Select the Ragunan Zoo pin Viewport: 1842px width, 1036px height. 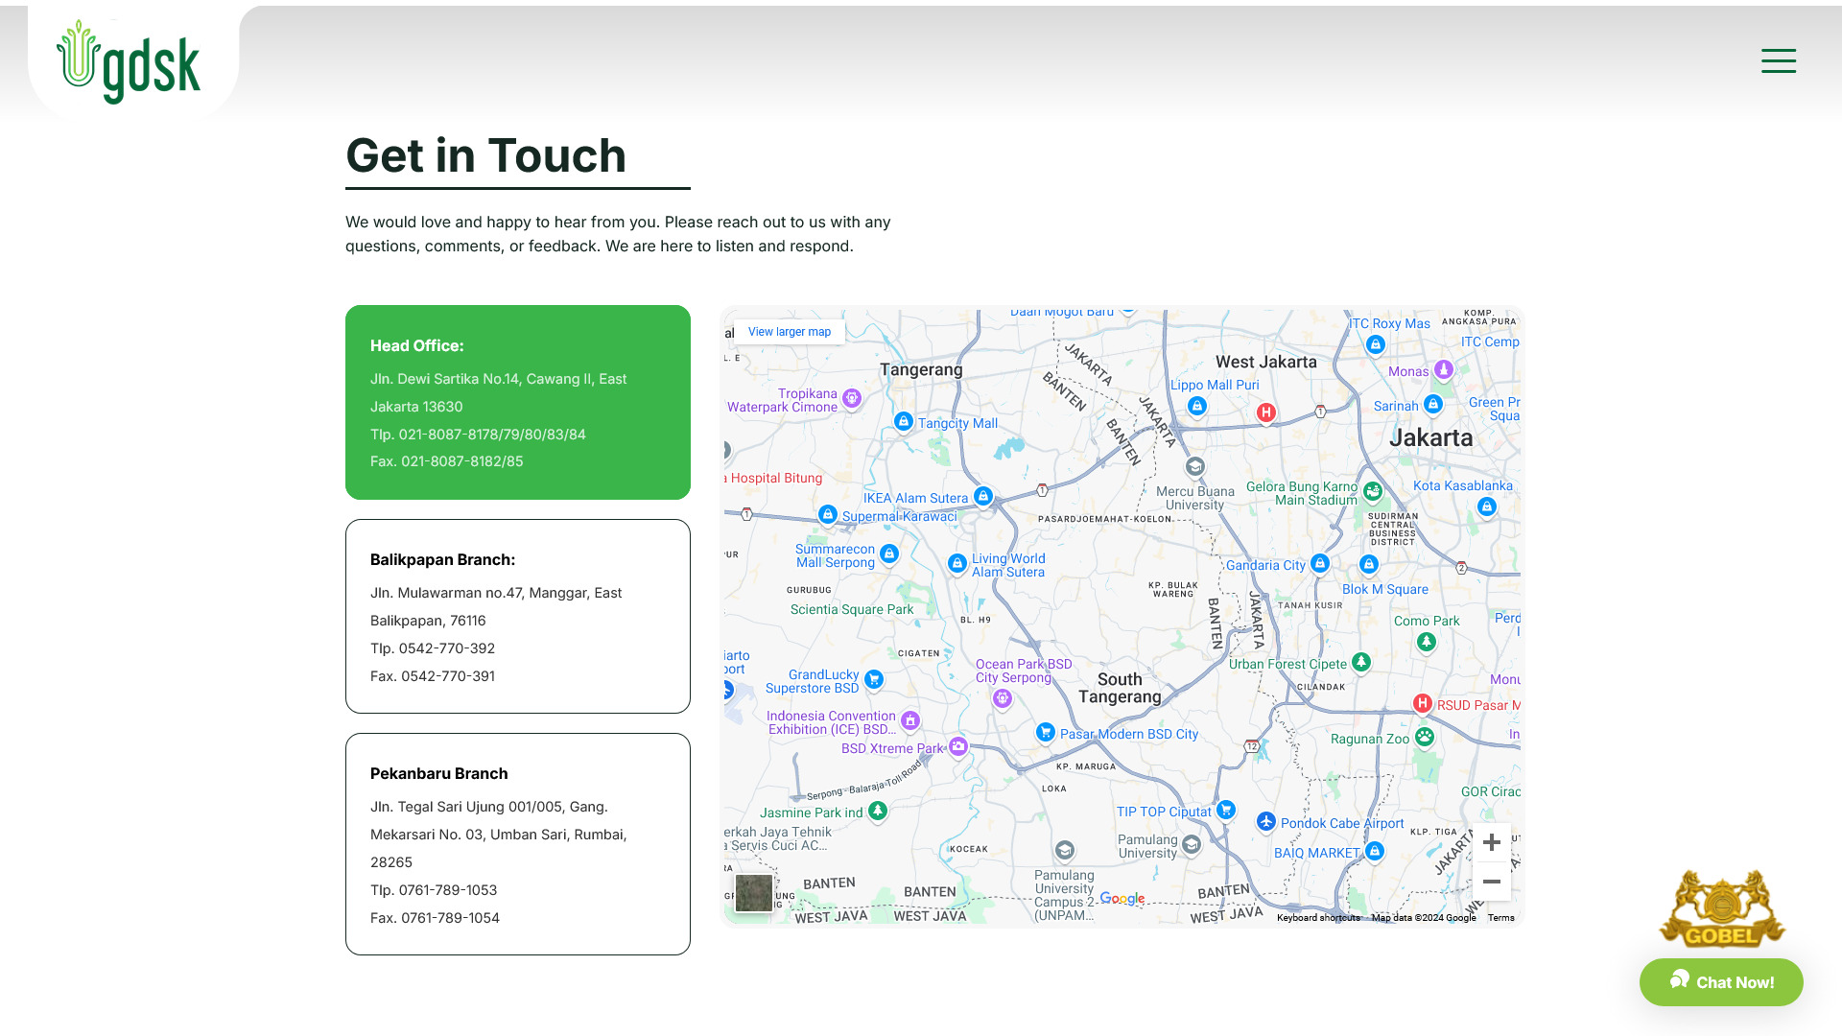click(1425, 736)
